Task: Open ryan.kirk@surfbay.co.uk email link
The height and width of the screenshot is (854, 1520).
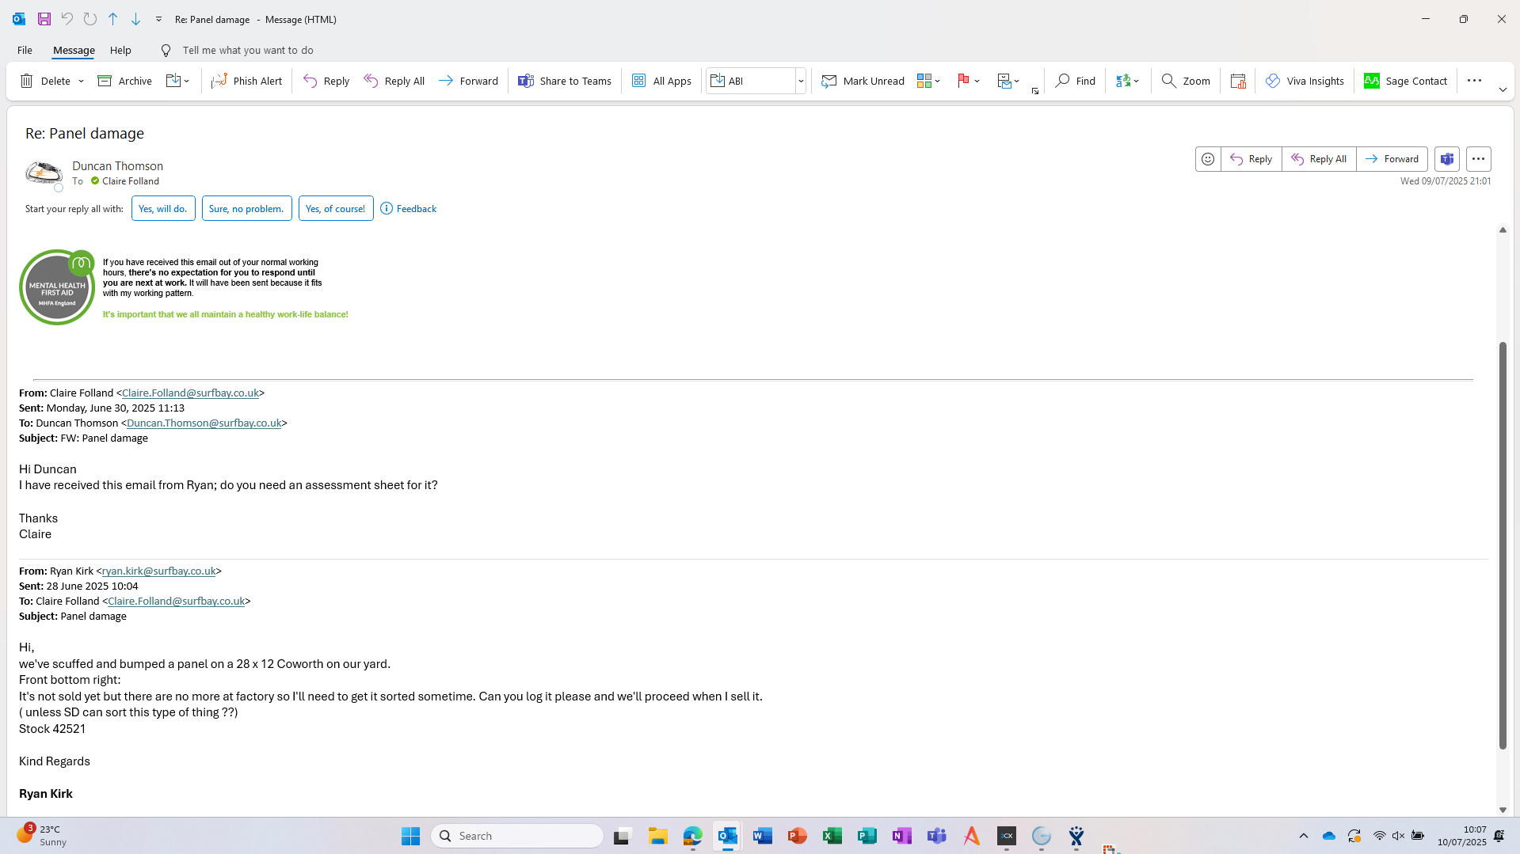Action: coord(158,571)
